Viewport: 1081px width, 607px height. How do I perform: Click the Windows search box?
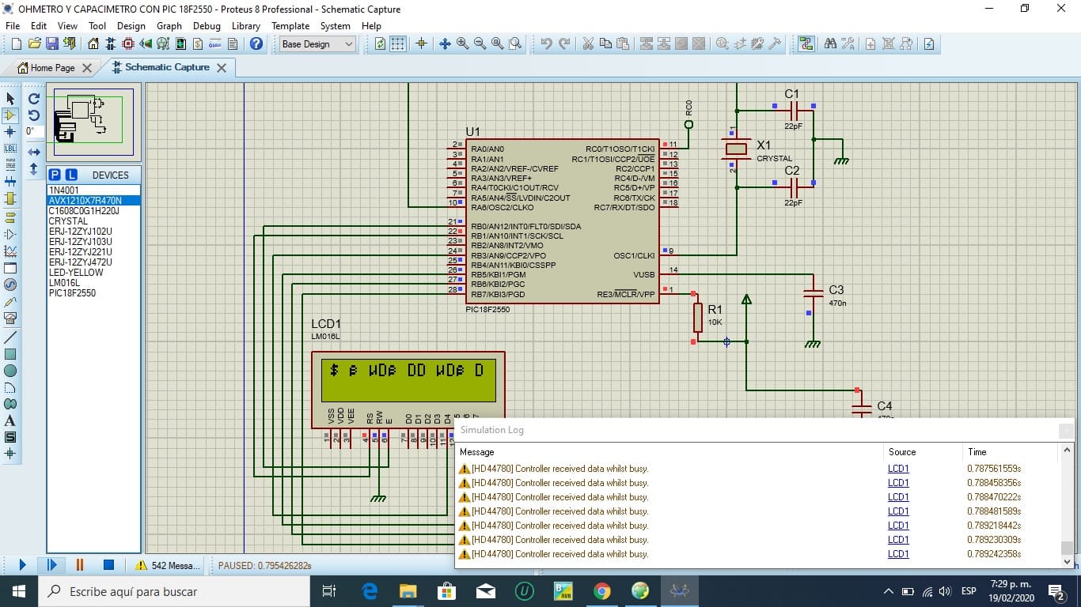pos(173,591)
